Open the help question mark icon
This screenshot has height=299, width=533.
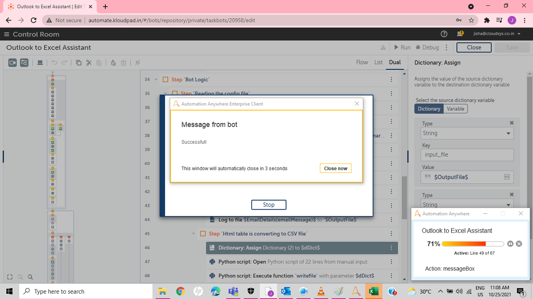click(x=444, y=34)
